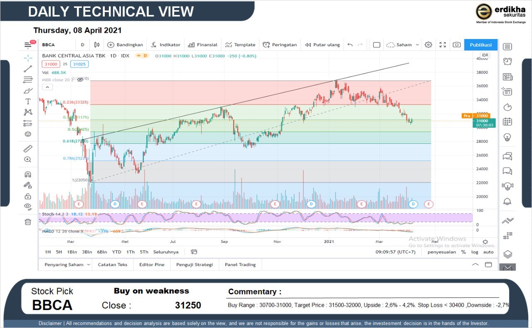Click the Bandingkan compare button
Image resolution: width=532 pixels, height=328 pixels.
click(x=125, y=45)
